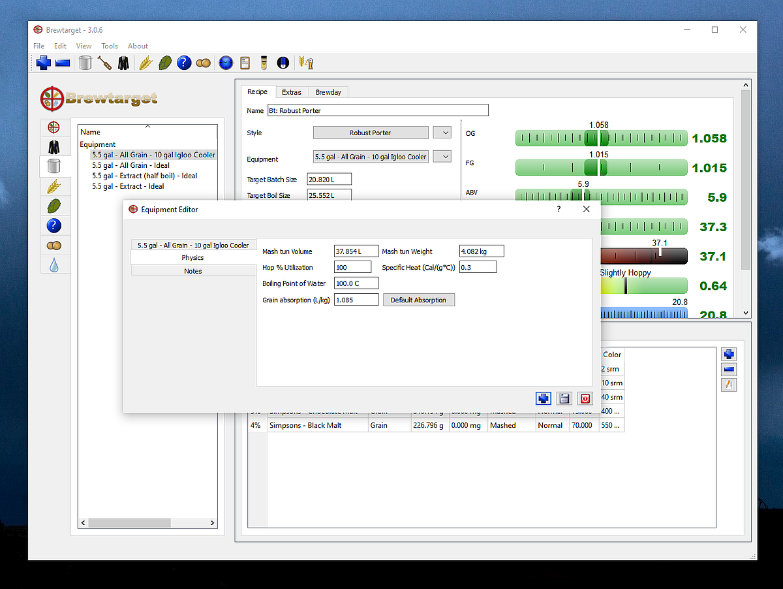Screen dimensions: 783x589
Task: Select the Recipe tab
Action: [x=258, y=91]
